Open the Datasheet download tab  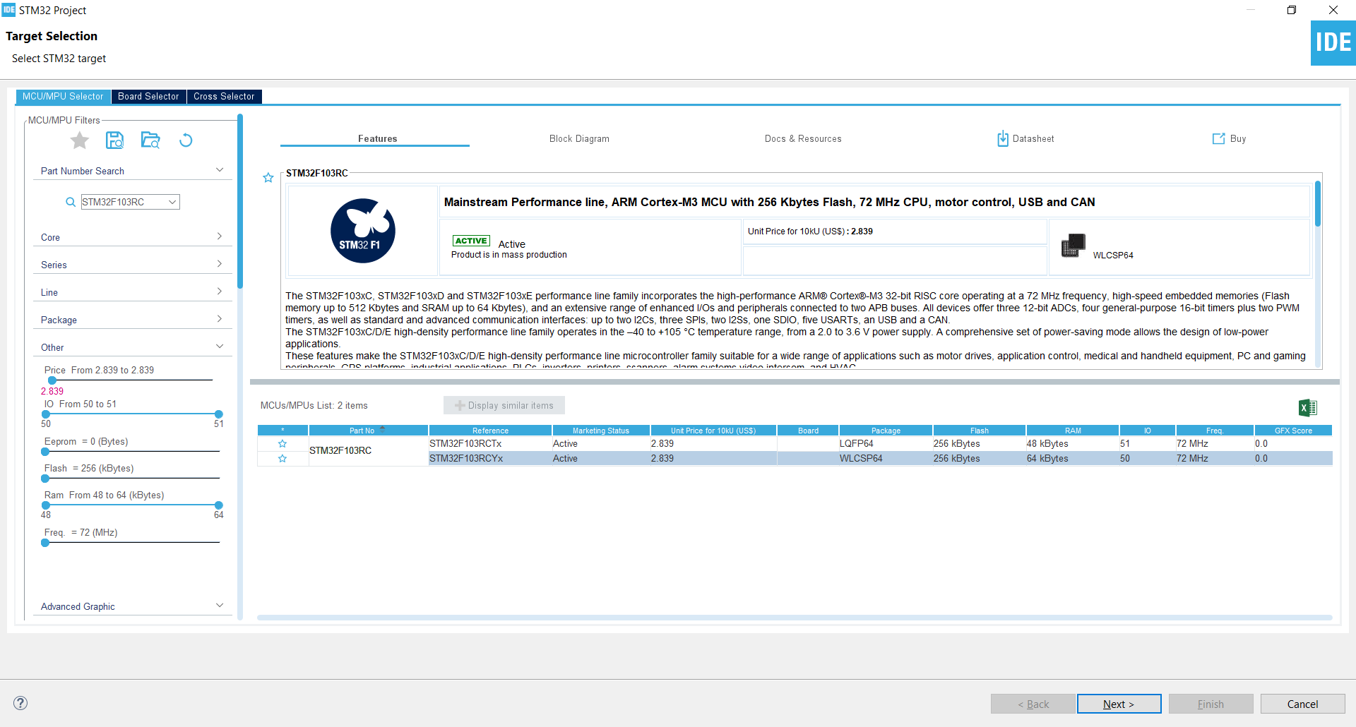[x=1025, y=139]
